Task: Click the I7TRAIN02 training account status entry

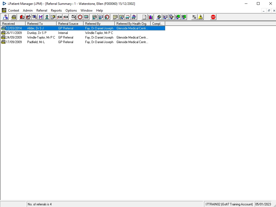Action: (229, 204)
